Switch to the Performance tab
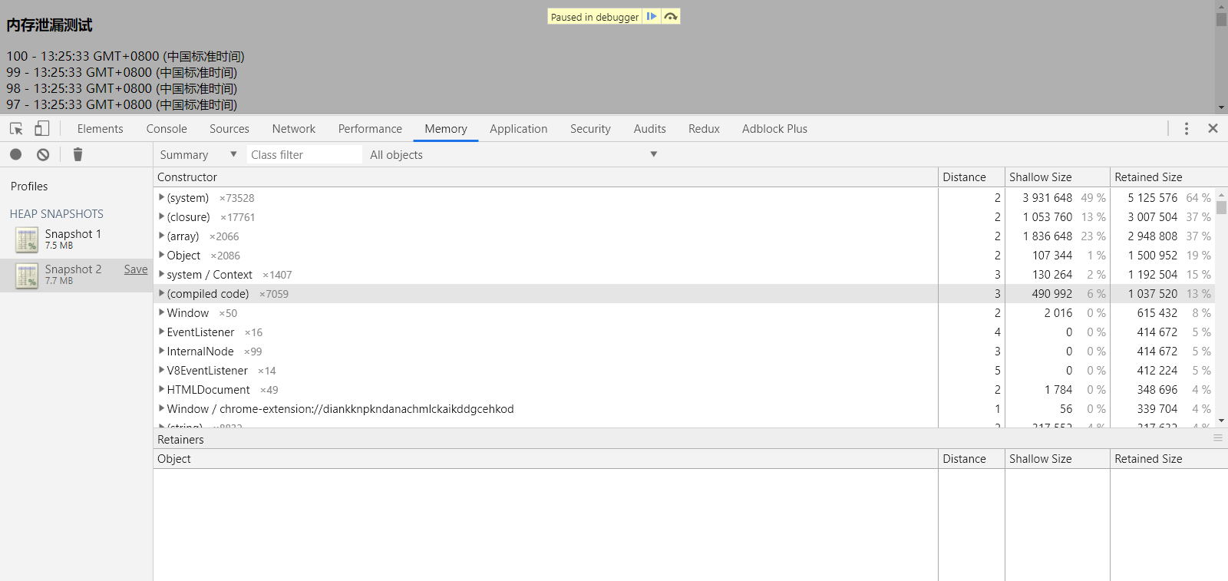 [x=370, y=129]
